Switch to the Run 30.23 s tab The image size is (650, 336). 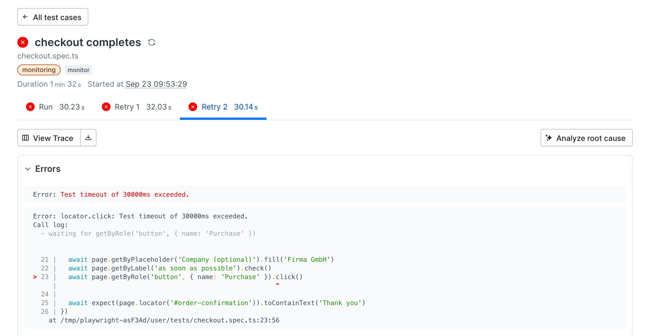pyautogui.click(x=55, y=107)
